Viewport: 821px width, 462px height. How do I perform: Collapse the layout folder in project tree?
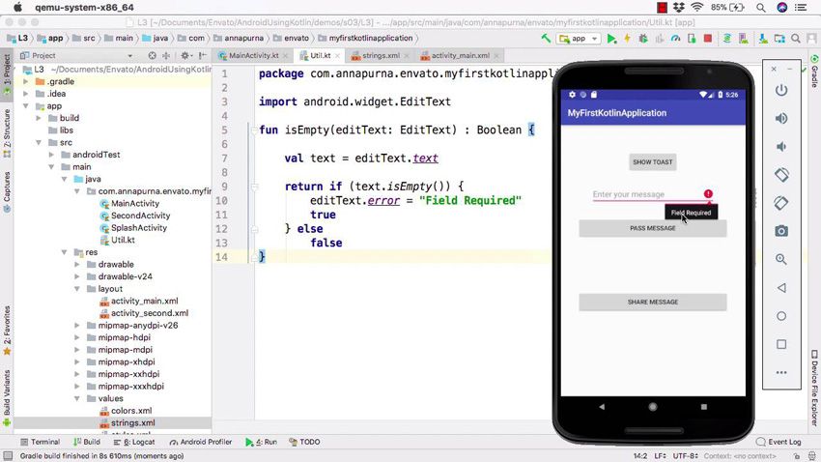(x=78, y=289)
